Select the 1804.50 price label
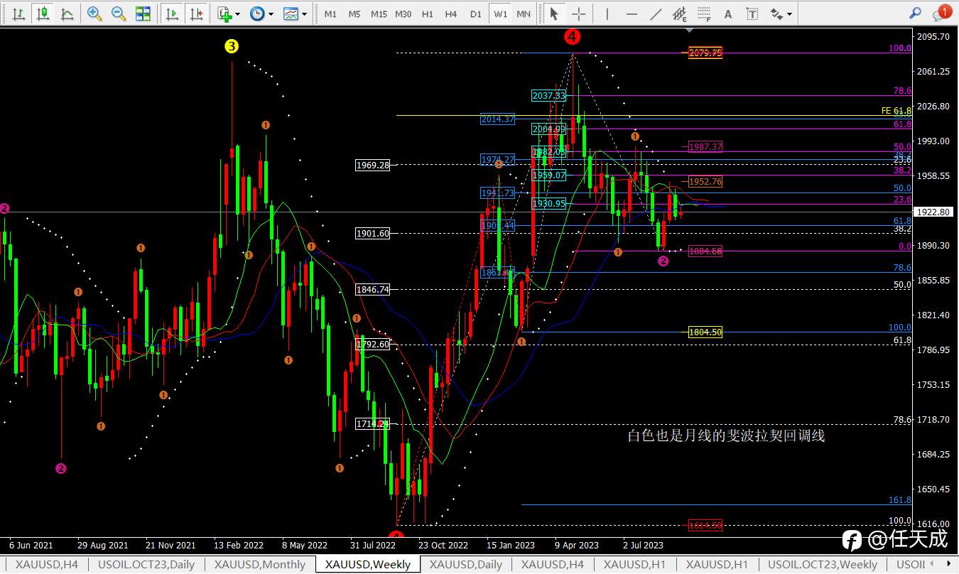Screen dimensions: 959x574 (x=705, y=332)
